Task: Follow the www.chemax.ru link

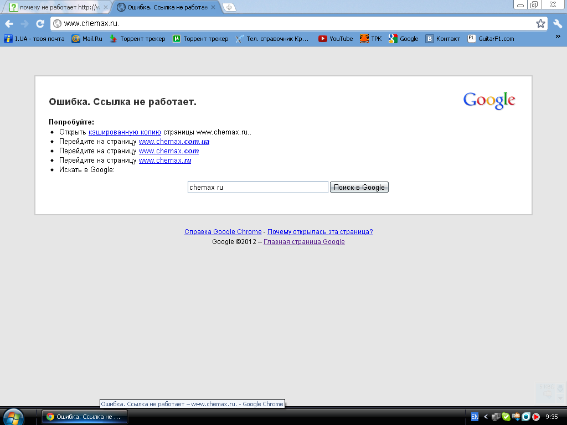Action: pyautogui.click(x=165, y=160)
